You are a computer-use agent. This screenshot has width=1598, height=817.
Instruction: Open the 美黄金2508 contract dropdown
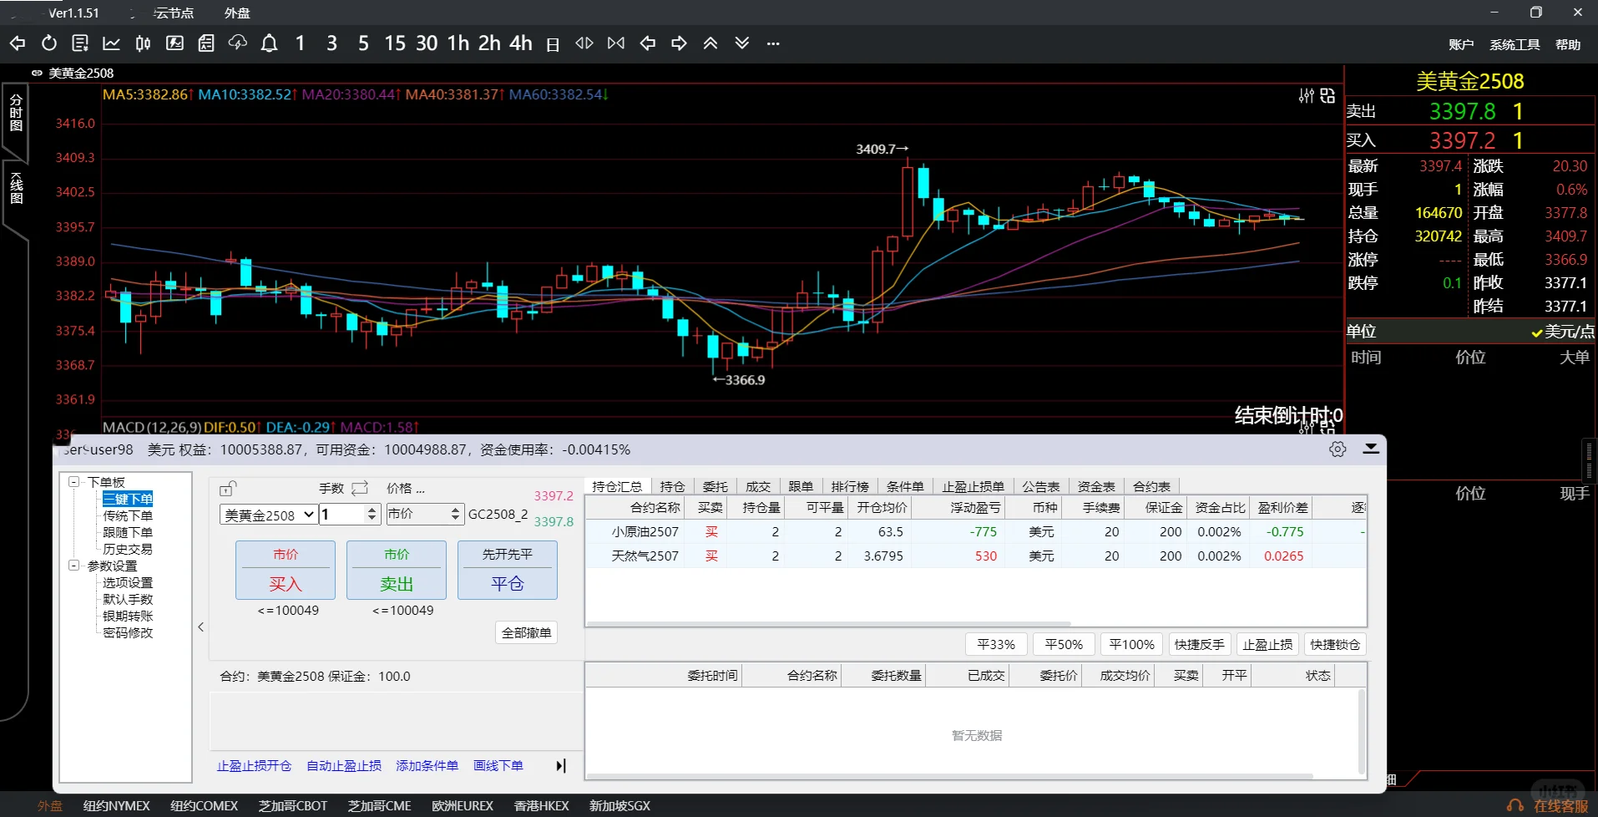268,515
